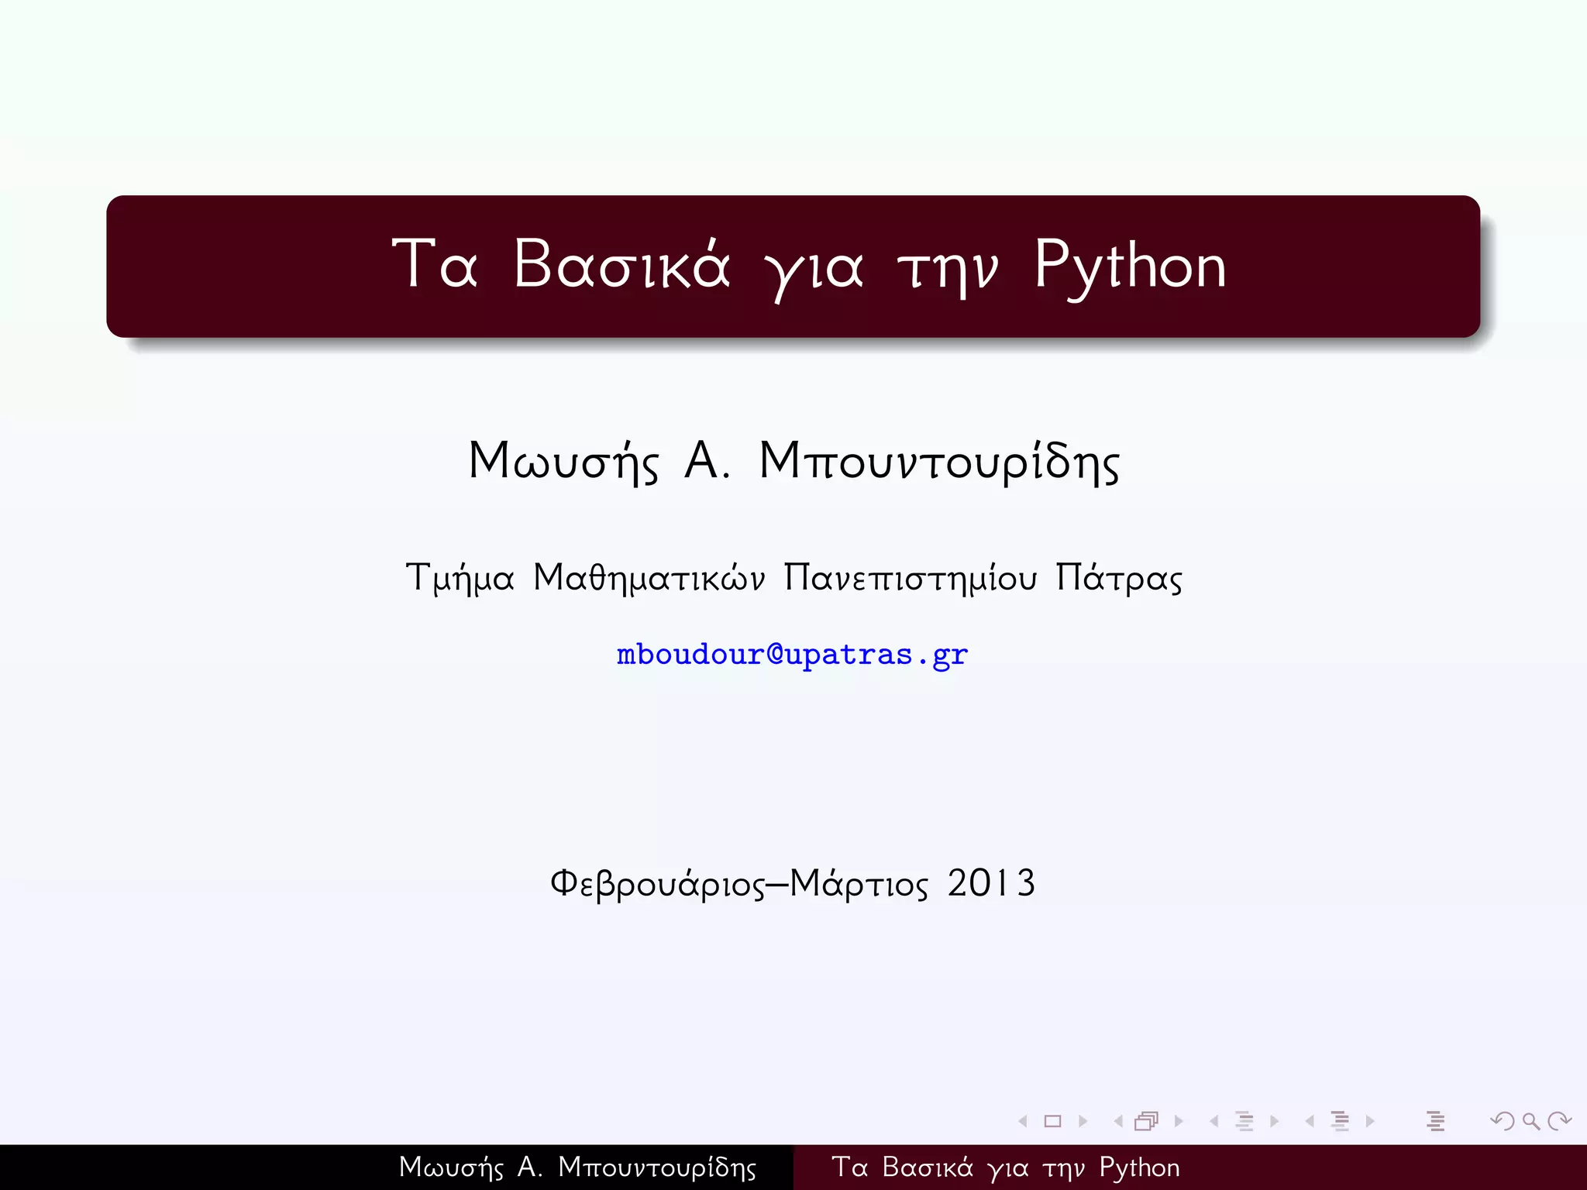Image resolution: width=1587 pixels, height=1190 pixels.
Task: Click next slide arrow beside the slide icon
Action: click(x=1083, y=1121)
